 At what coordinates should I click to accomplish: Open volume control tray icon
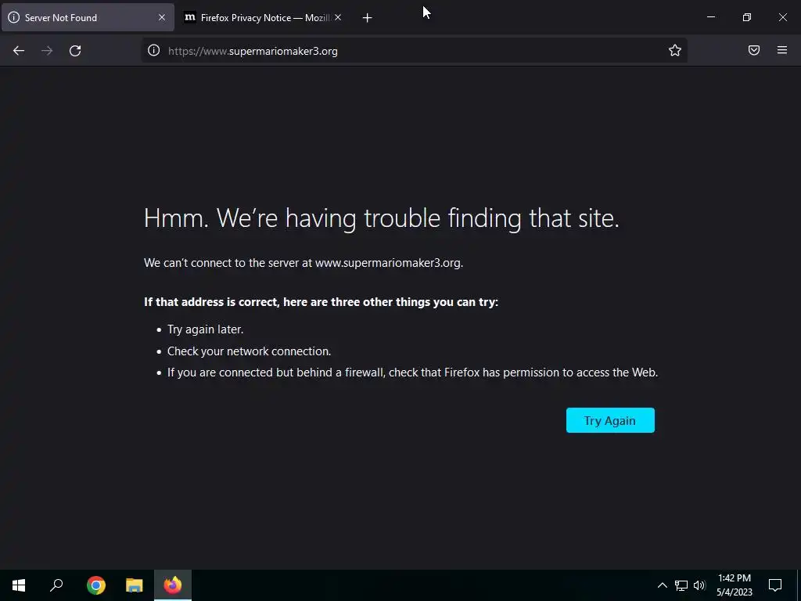pyautogui.click(x=699, y=585)
